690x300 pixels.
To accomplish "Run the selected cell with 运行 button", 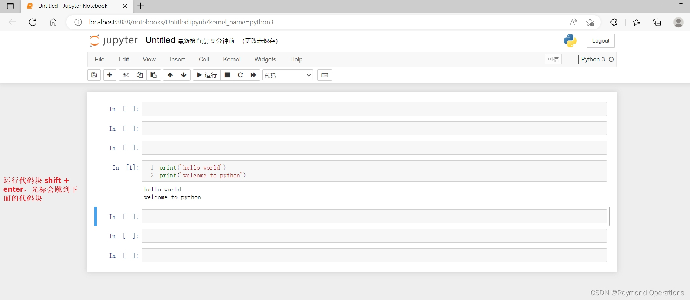I will pos(207,75).
